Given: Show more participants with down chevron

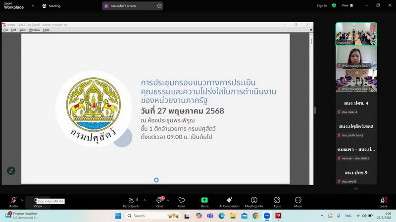Looking at the screenshot, I should [356, 188].
